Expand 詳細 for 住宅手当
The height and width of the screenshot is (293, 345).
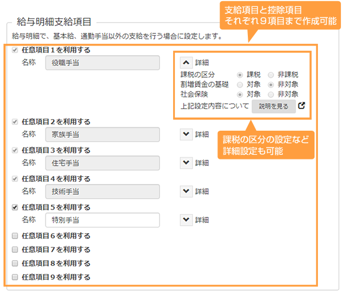(186, 163)
